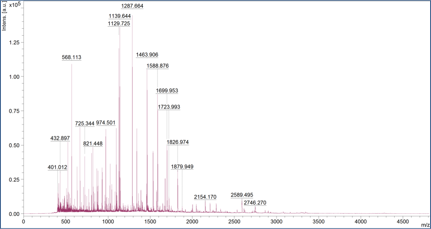Click the 401.012 peak label
This screenshot has width=431, height=229.
tap(57, 167)
